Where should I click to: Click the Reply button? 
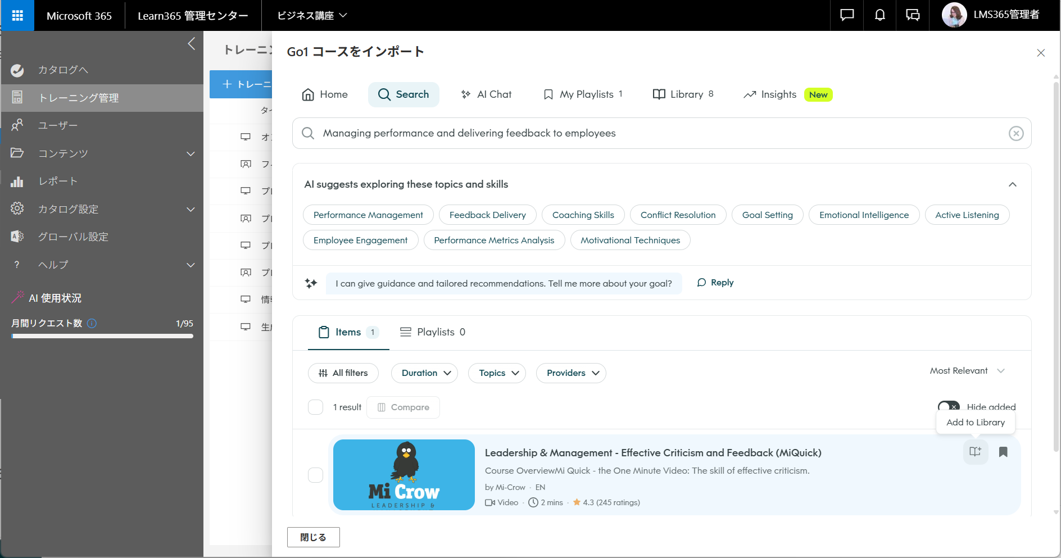coord(715,283)
